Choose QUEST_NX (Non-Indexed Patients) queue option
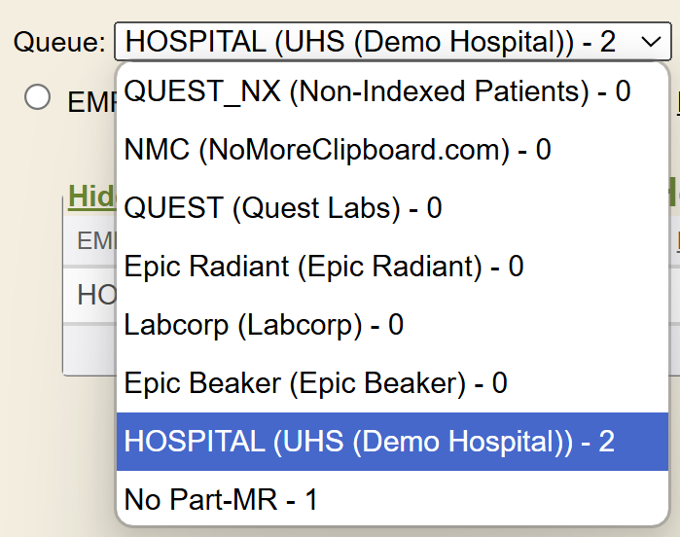The height and width of the screenshot is (537, 680). [377, 91]
